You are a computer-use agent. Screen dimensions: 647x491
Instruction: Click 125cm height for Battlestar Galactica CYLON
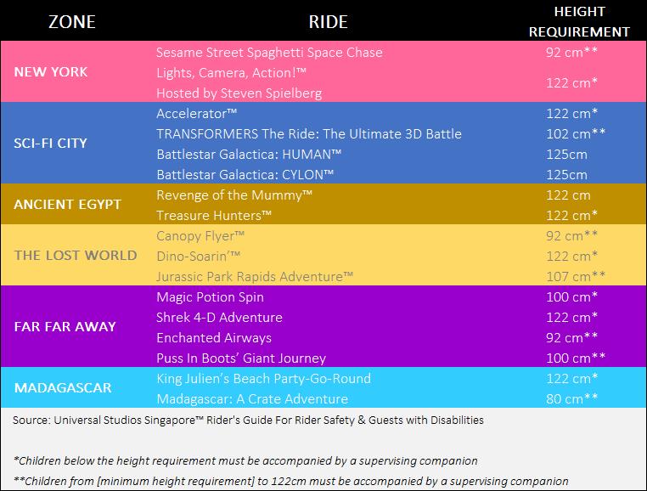coord(566,175)
